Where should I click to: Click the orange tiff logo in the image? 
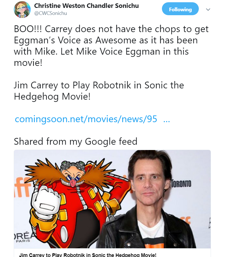tap(22, 187)
